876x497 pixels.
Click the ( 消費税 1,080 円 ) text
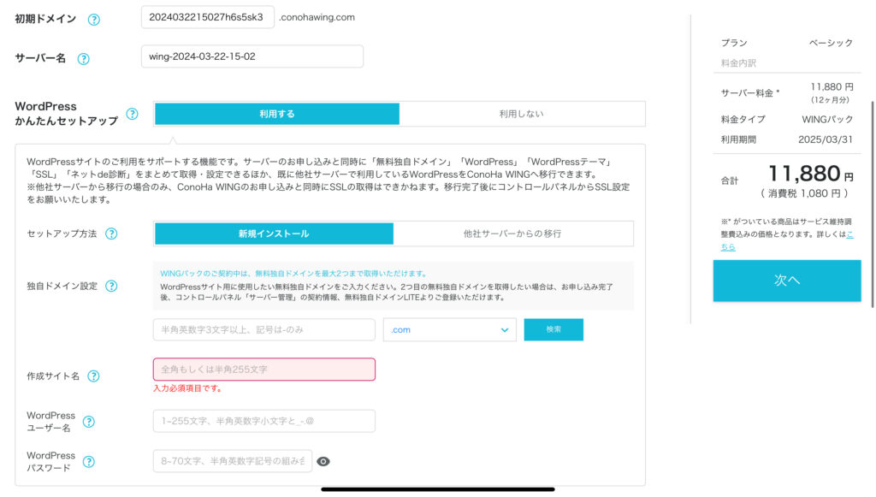click(804, 193)
